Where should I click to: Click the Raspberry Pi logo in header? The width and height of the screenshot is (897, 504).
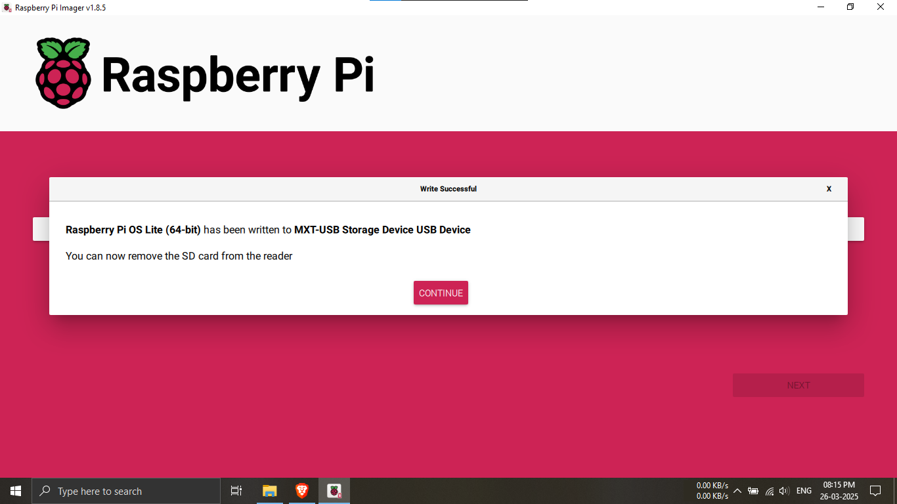point(63,73)
